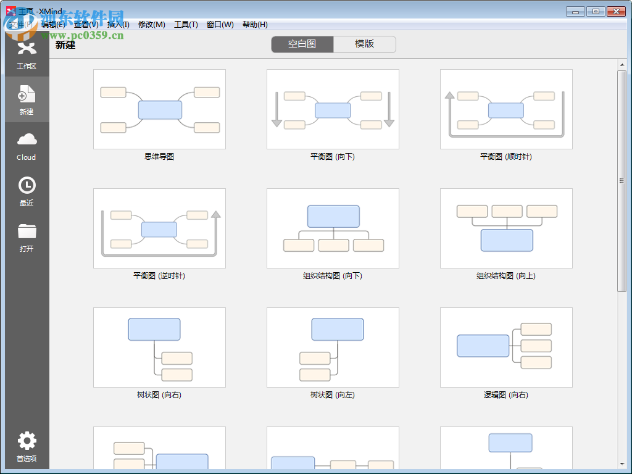632x474 pixels.
Task: Create a 树状图 (向左) chart
Action: point(333,347)
